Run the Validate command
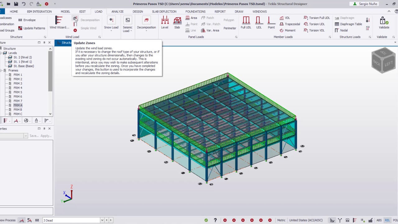The height and width of the screenshot is (224, 398). pos(384,23)
